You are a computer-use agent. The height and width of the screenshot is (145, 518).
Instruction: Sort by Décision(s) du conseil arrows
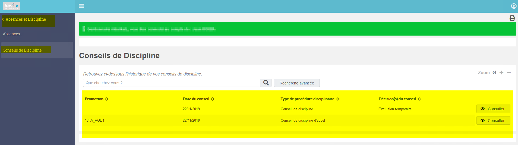pos(419,99)
